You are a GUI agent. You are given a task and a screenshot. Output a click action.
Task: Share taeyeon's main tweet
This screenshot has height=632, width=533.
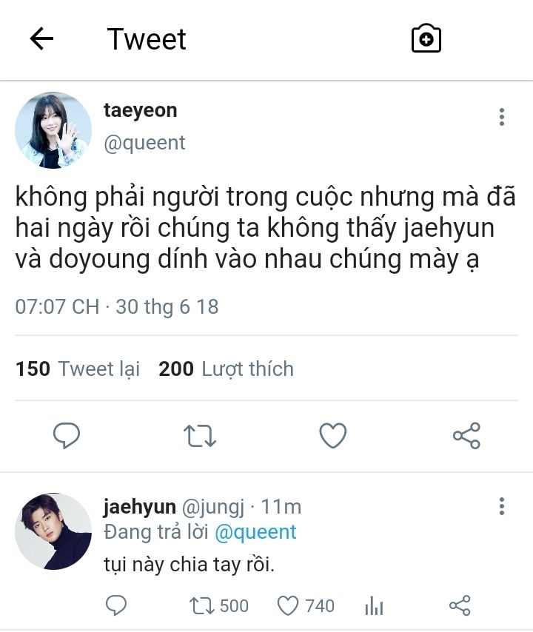point(466,436)
